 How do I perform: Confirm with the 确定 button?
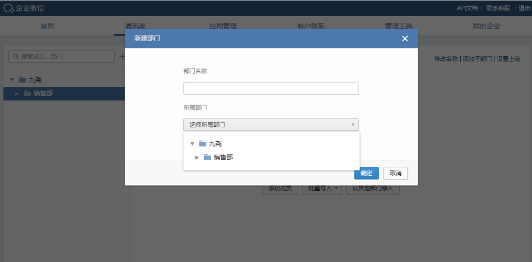(366, 173)
